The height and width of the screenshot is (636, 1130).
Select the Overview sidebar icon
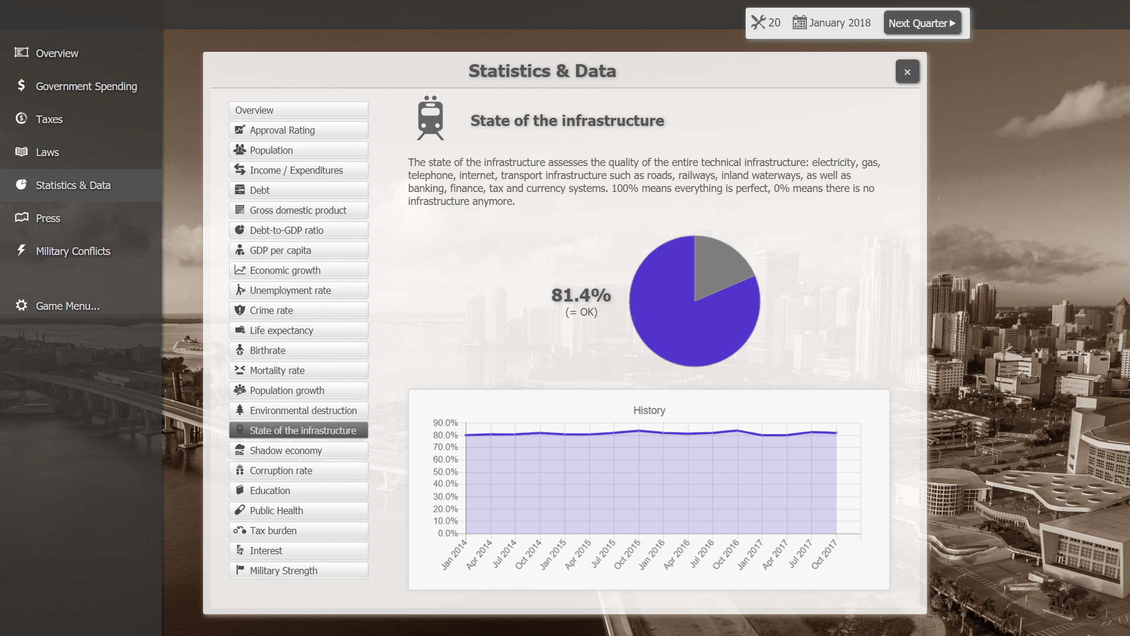pos(21,52)
